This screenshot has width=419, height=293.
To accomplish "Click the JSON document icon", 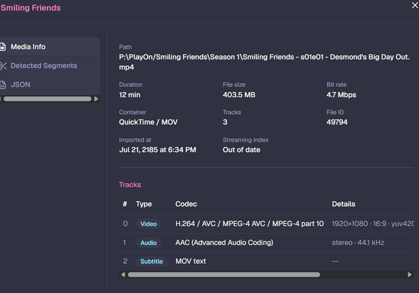I will pos(3,85).
